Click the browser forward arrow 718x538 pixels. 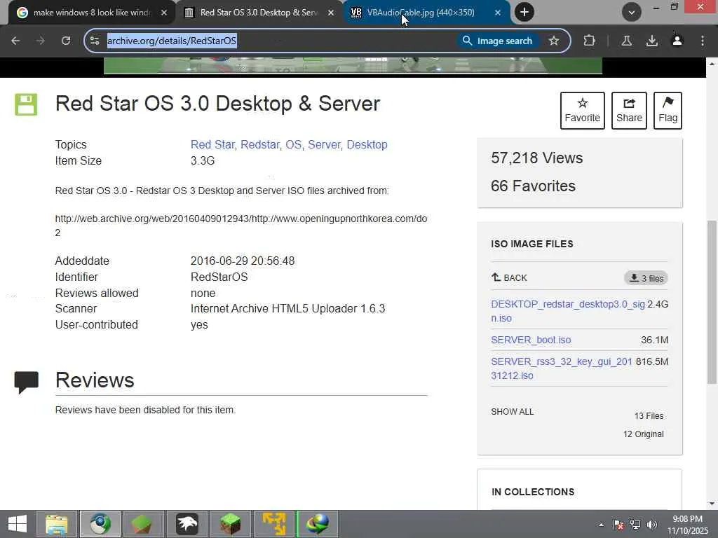coord(40,41)
